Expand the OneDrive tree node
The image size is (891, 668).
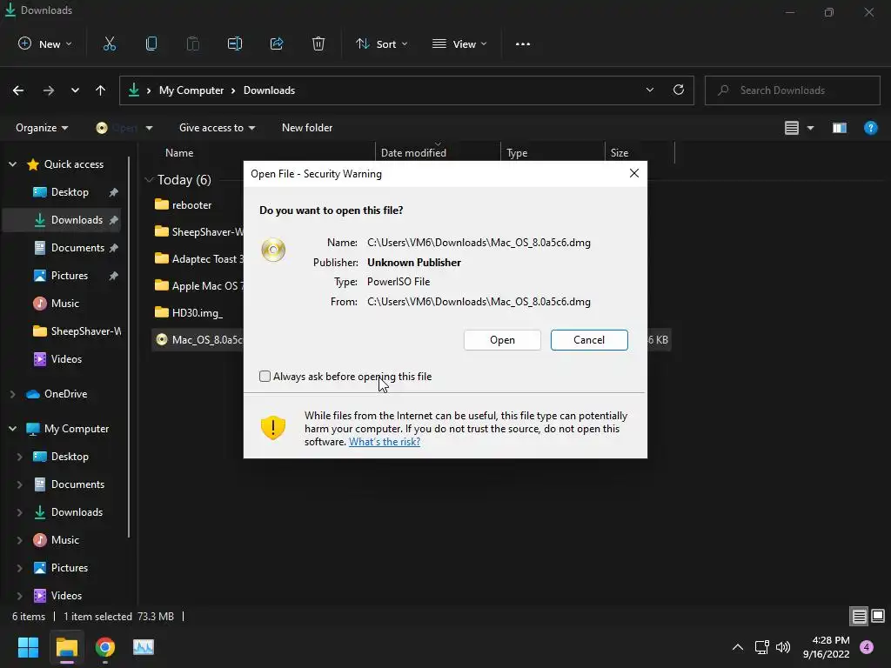(12, 394)
